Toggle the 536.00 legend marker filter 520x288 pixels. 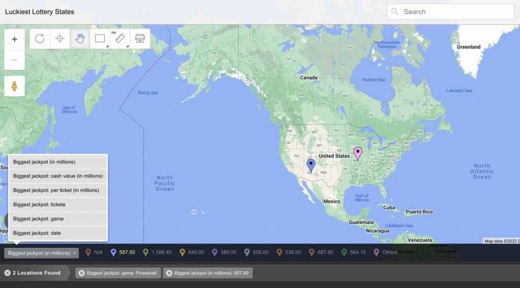coord(289,252)
